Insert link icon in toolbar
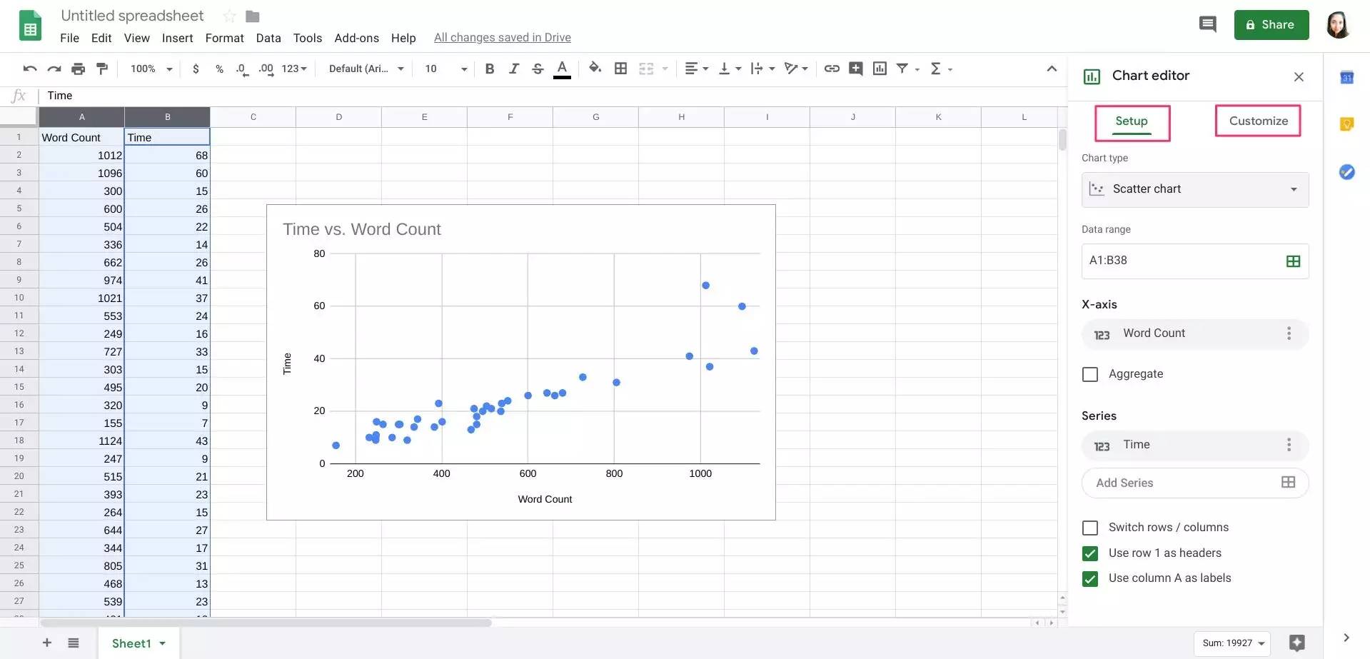The height and width of the screenshot is (659, 1370). point(832,69)
